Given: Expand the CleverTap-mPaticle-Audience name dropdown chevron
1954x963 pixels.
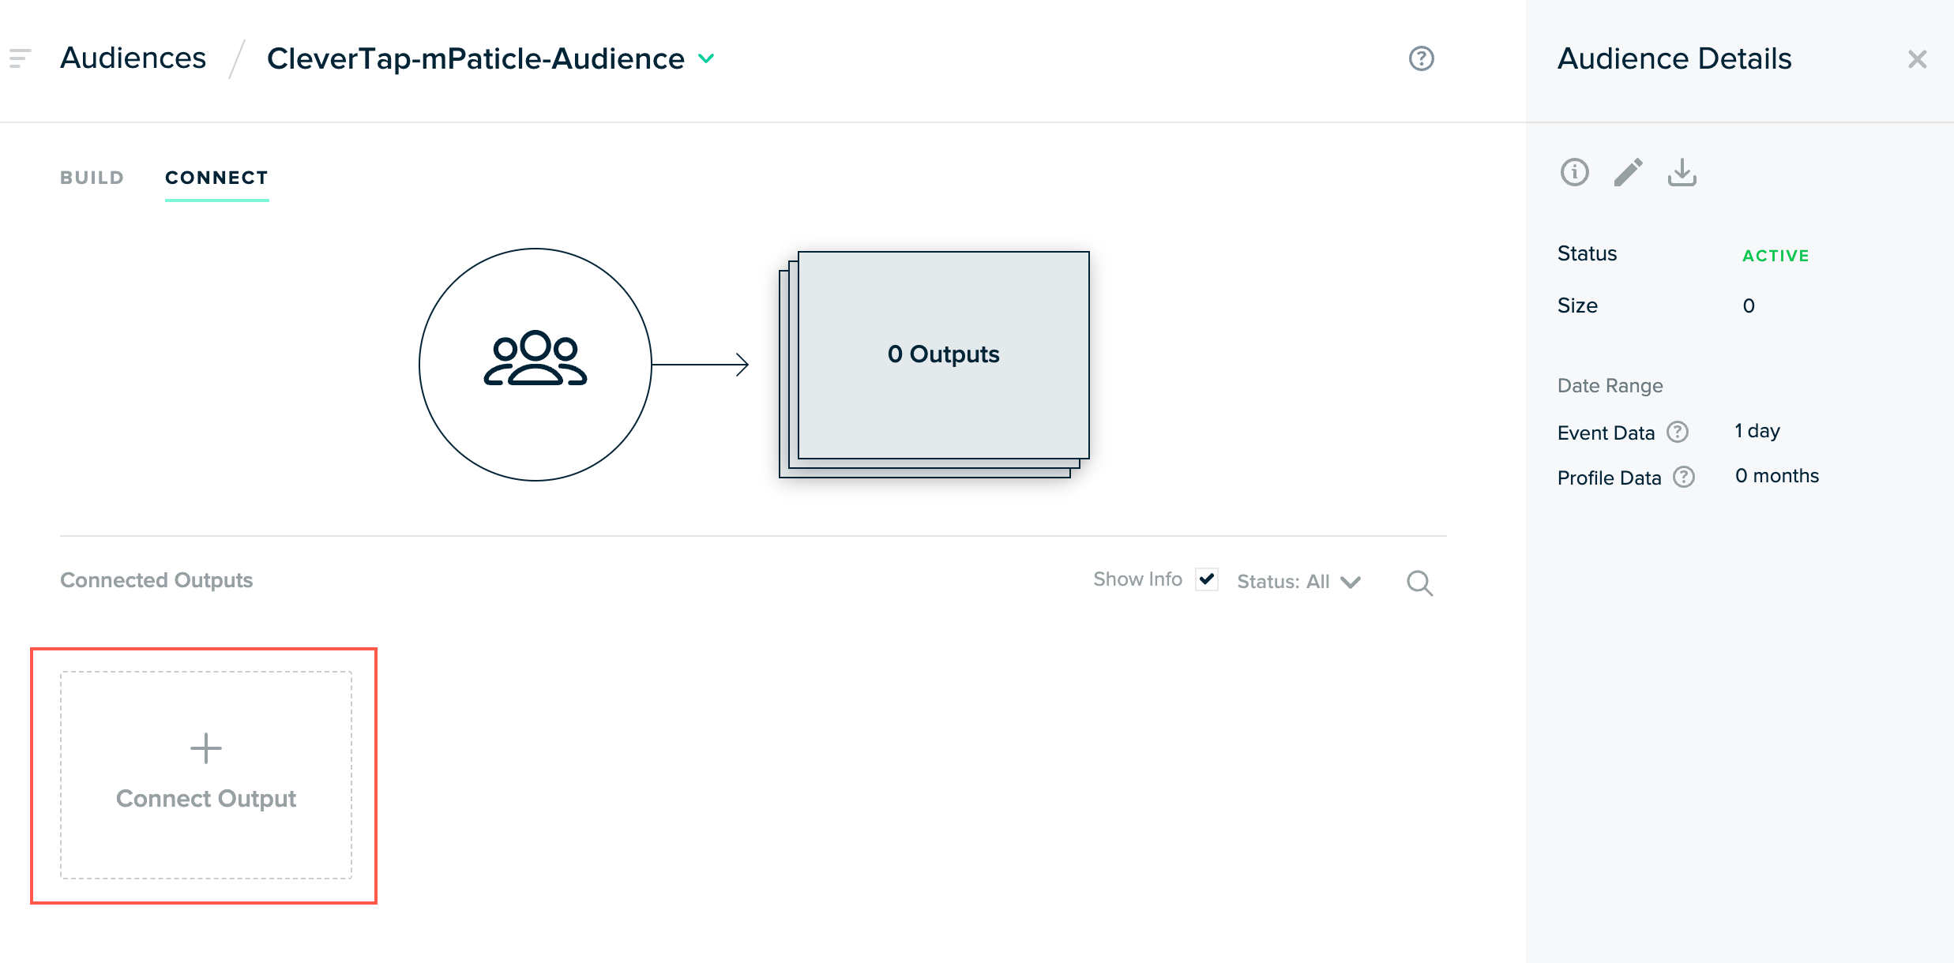Looking at the screenshot, I should click(706, 58).
